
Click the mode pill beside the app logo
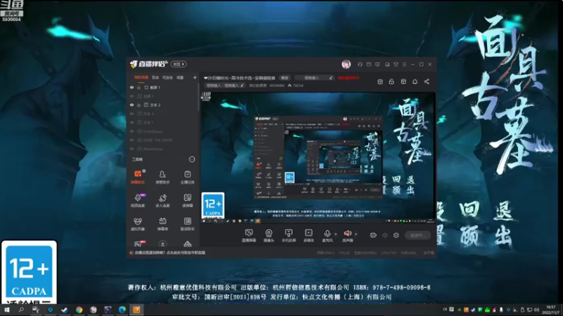click(x=179, y=64)
